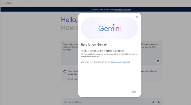Expand the Gemini version dropdown
191x105 pixels.
click(x=8, y=3)
